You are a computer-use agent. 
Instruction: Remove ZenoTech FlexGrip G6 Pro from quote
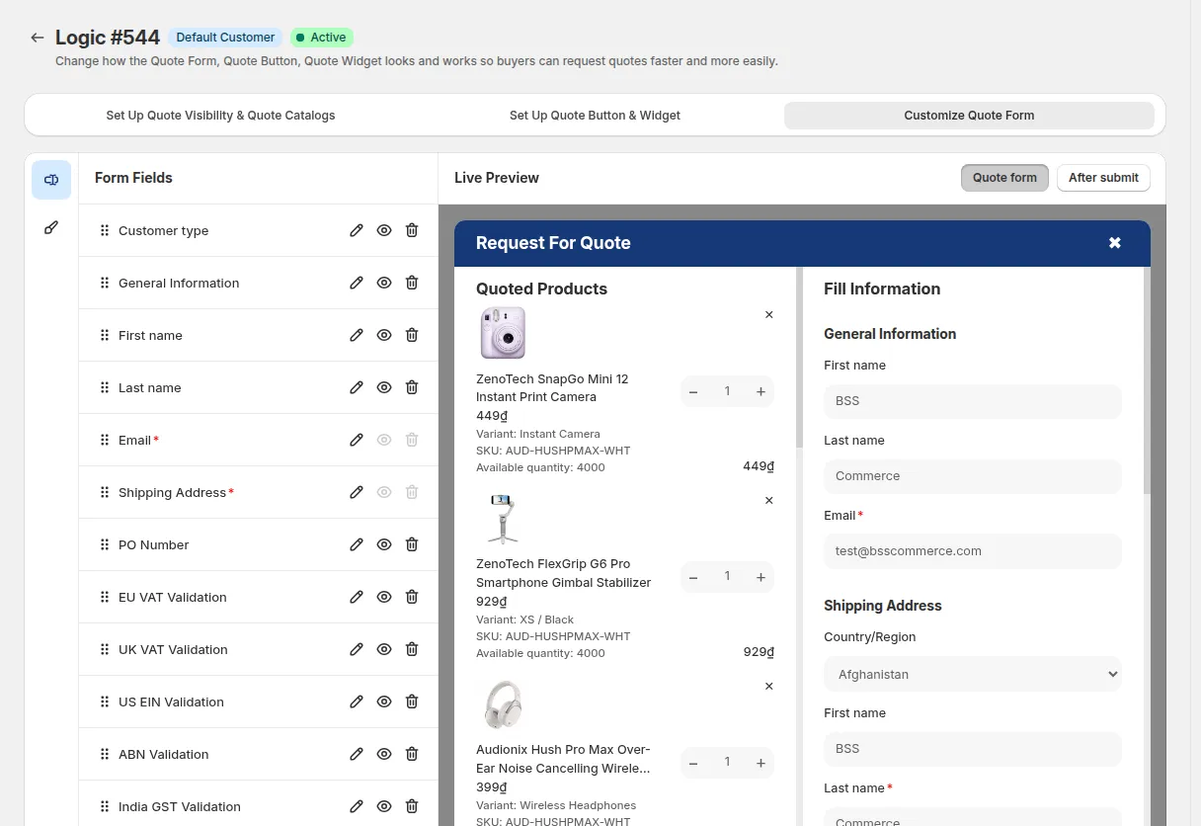point(769,500)
